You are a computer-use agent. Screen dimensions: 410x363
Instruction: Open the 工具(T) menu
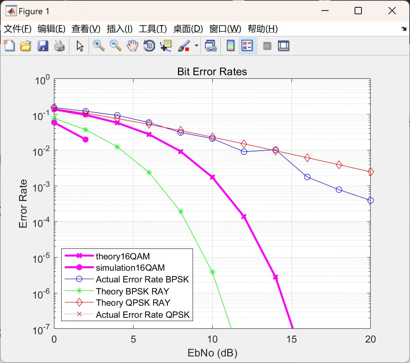(x=153, y=29)
